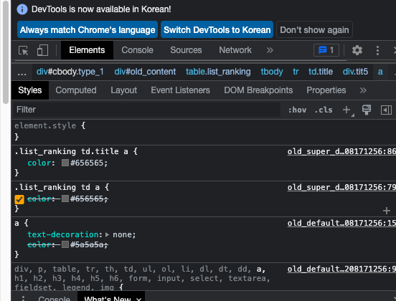Toggle the .cls element classes panel
This screenshot has height=301, width=396.
(324, 110)
